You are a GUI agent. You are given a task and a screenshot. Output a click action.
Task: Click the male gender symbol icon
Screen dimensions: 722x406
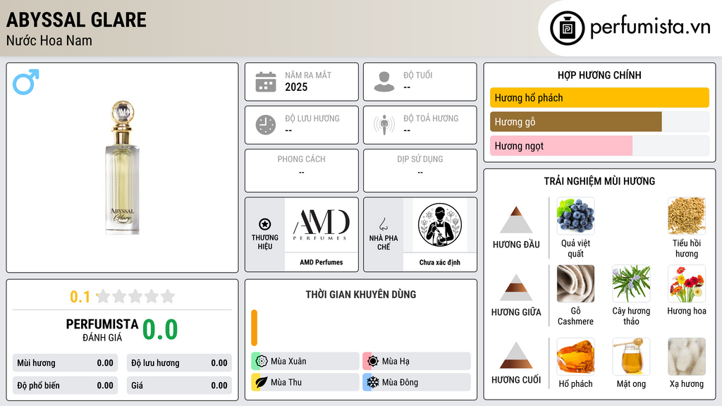(26, 82)
